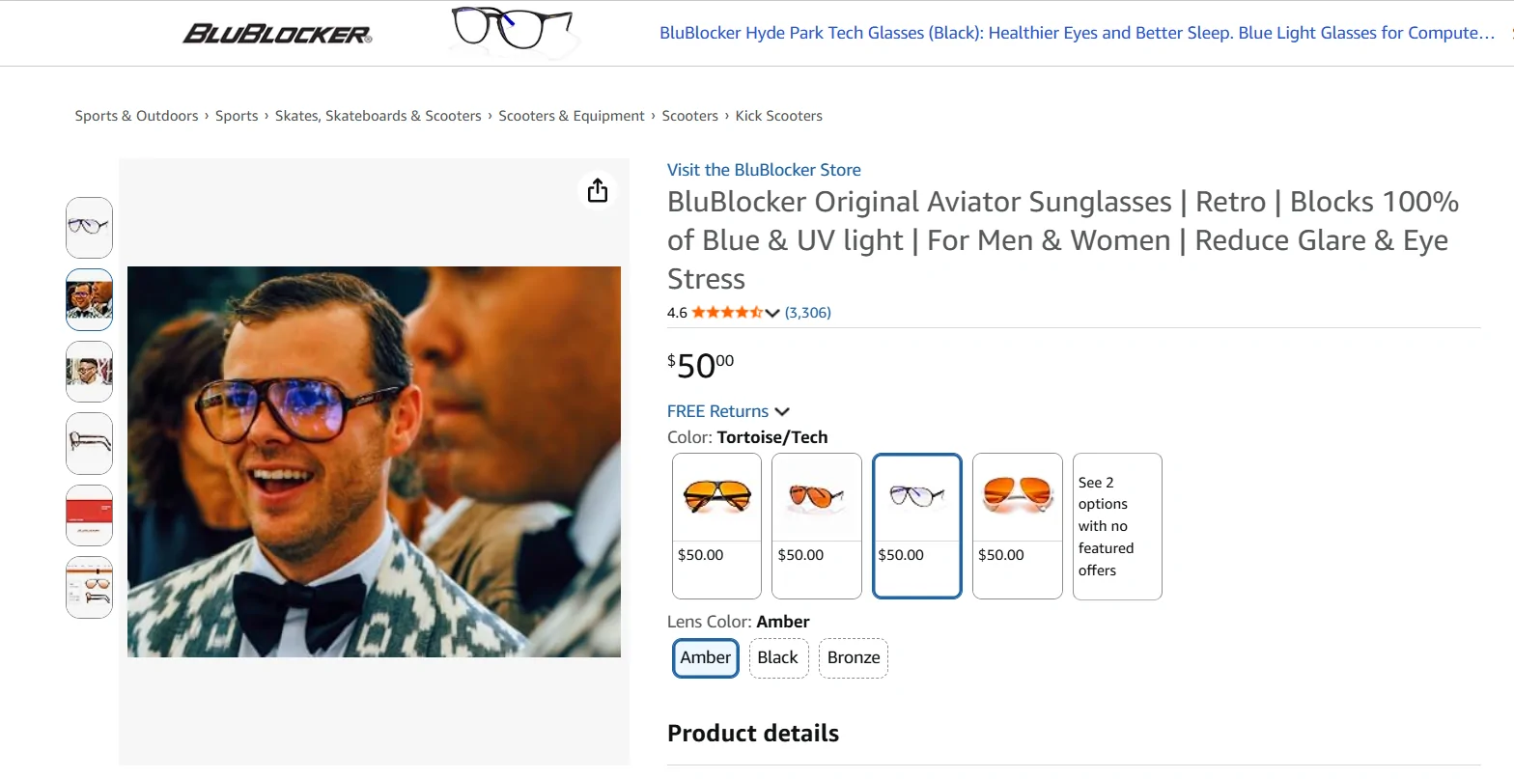Go to Kick Scooters breadcrumb
Screen dimensions: 1514x779
[778, 116]
